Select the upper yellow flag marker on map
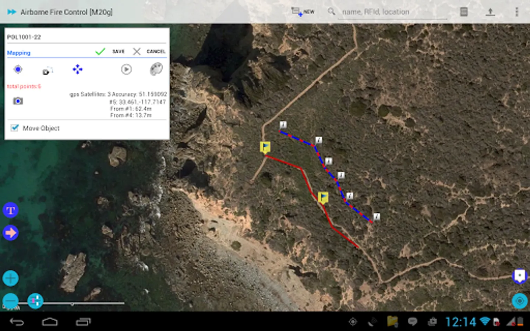 click(265, 147)
